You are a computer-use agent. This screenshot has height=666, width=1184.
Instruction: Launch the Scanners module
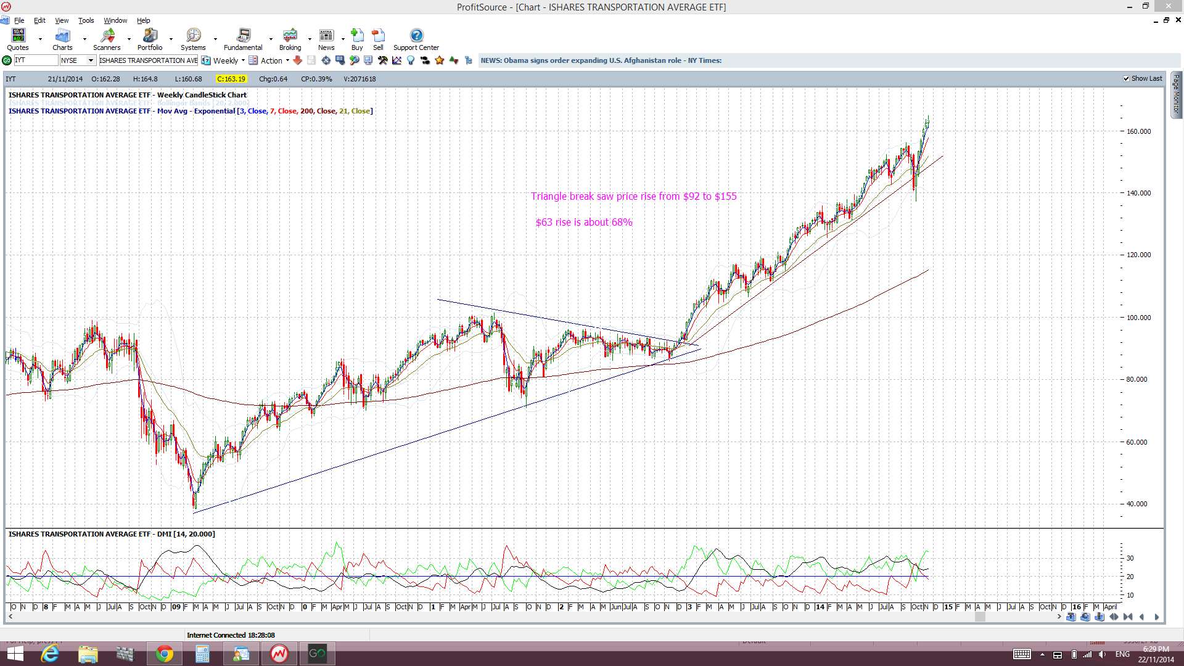107,39
